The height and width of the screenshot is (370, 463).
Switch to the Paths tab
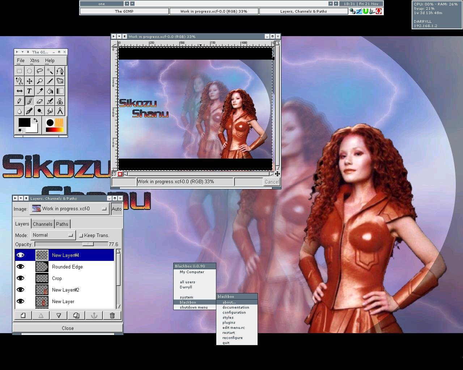[62, 224]
